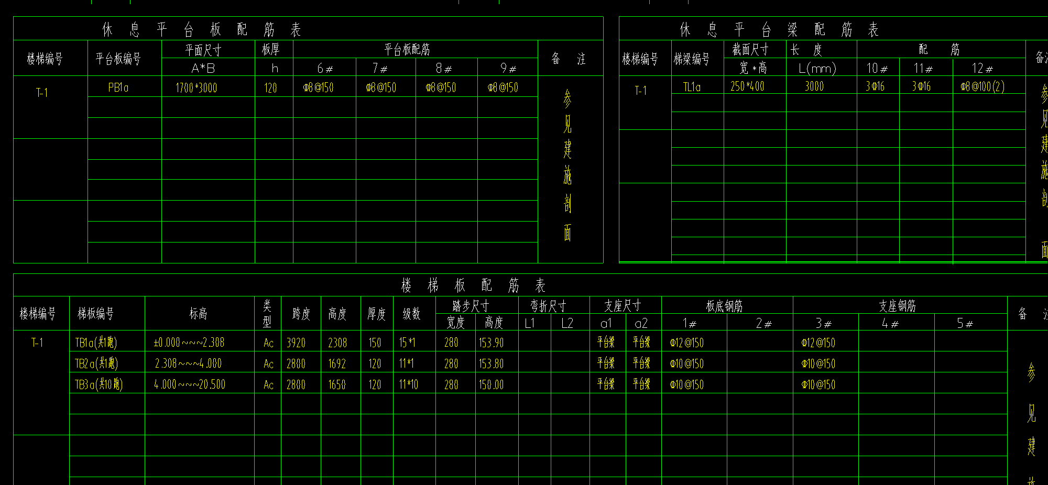
Task: Click the 梯板编号 column header
Action: point(95,313)
